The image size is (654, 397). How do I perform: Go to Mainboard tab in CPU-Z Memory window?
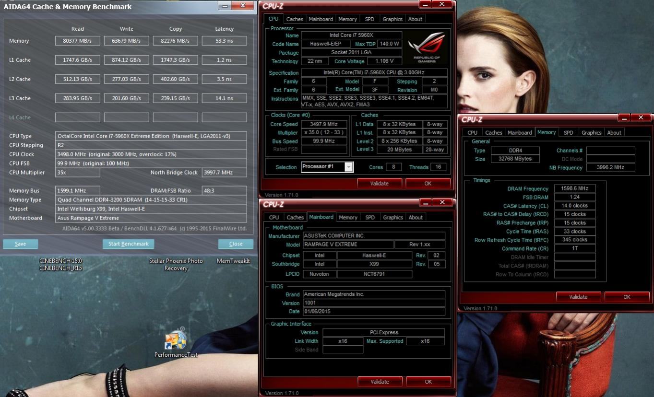pyautogui.click(x=520, y=133)
